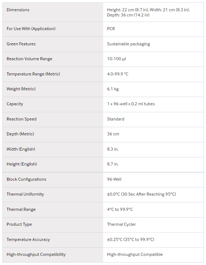This screenshot has width=206, height=265.
Task: Click the Reaction Speed label
Action: coord(21,119)
